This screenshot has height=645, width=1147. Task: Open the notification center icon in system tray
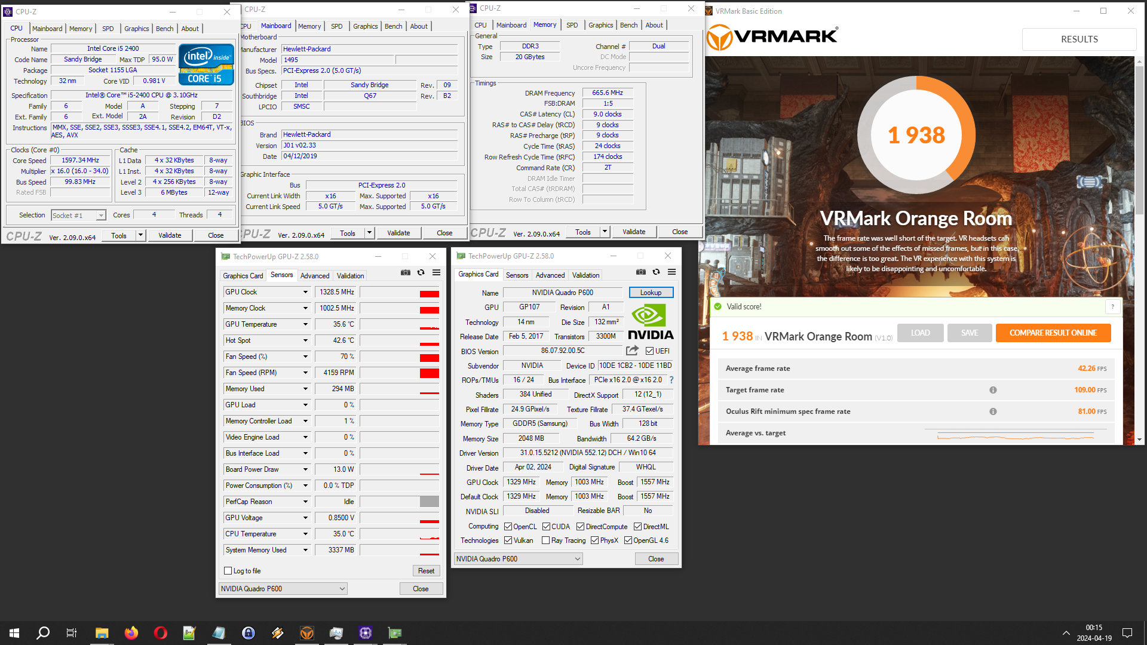tap(1127, 633)
